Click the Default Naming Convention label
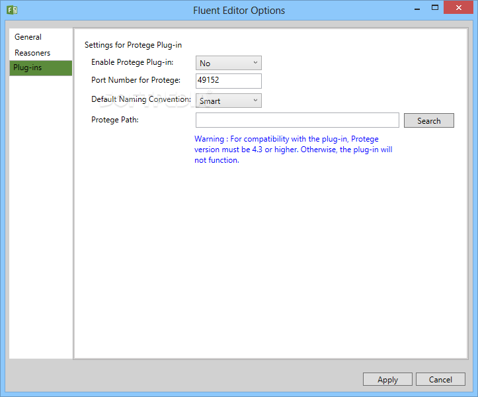Image resolution: width=478 pixels, height=397 pixels. click(x=141, y=99)
